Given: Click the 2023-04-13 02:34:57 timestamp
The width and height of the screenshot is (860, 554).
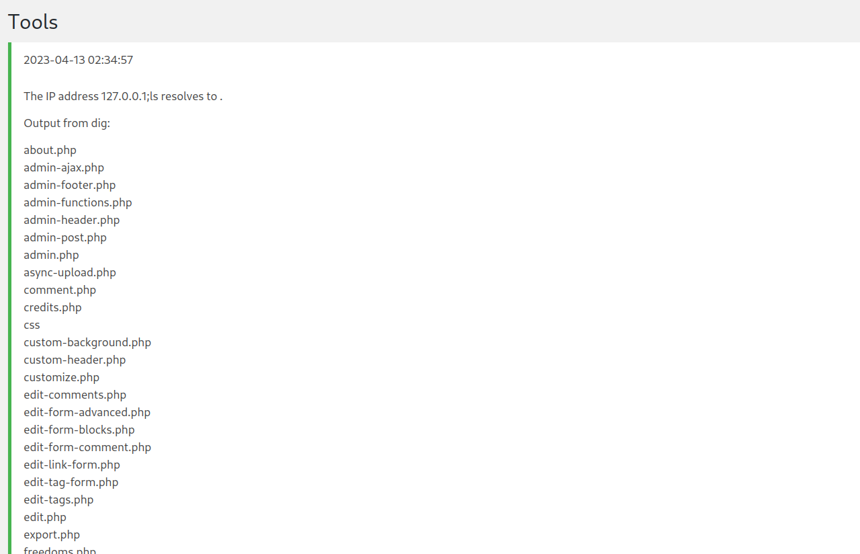Looking at the screenshot, I should (78, 60).
